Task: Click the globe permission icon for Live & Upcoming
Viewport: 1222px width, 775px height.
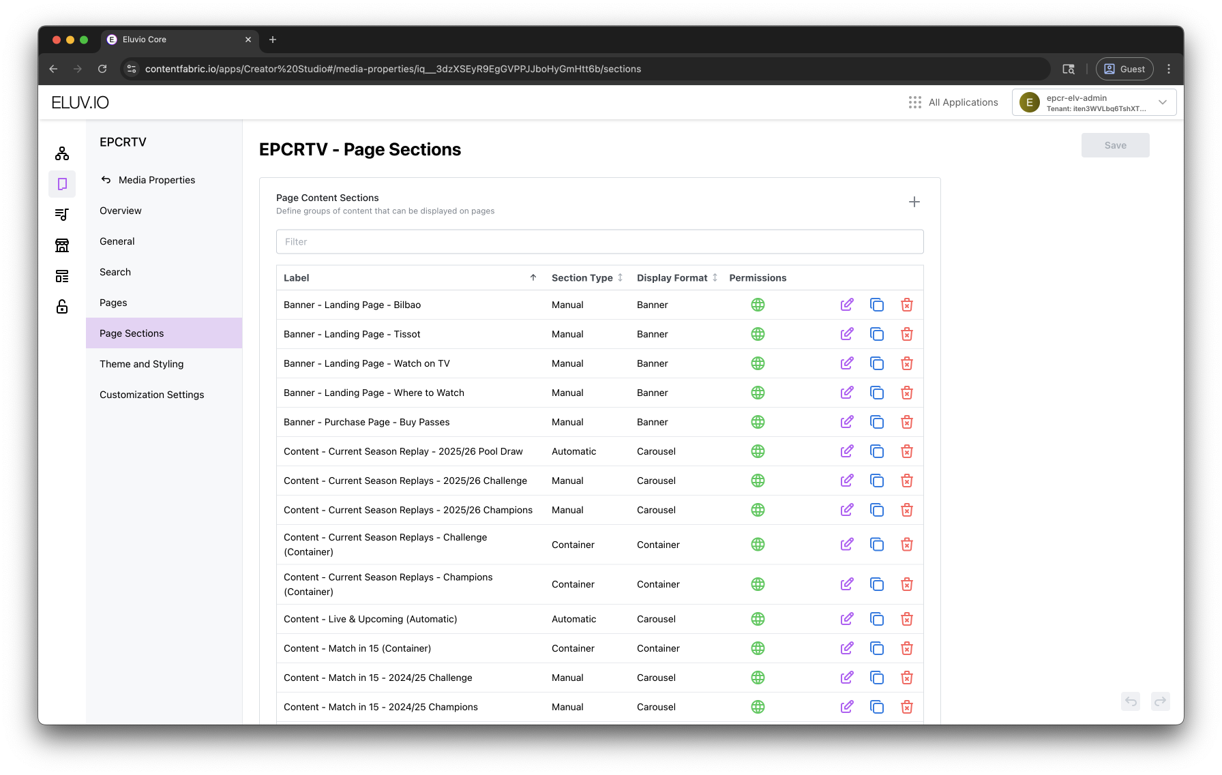Action: coord(757,619)
